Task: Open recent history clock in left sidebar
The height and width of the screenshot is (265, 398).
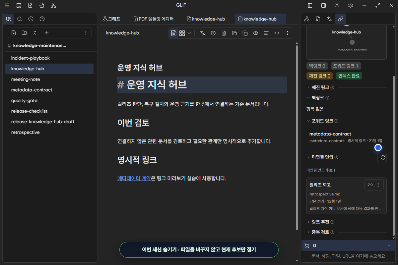Action: (x=31, y=19)
